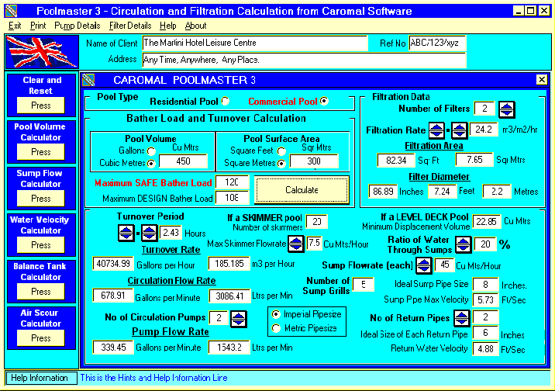Click Press under Pool Volume Calculator
This screenshot has height=391, width=555.
[41, 152]
